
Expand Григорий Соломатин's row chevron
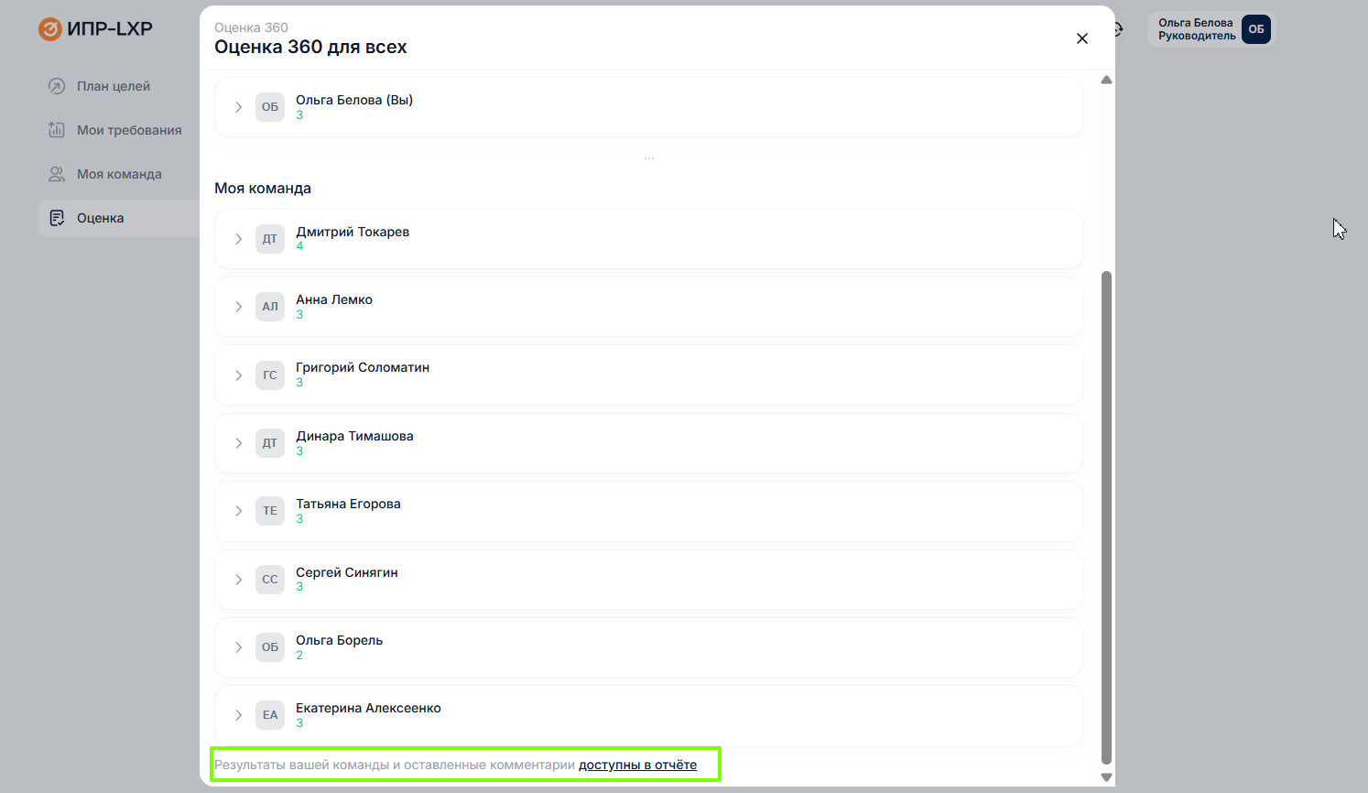pos(238,375)
